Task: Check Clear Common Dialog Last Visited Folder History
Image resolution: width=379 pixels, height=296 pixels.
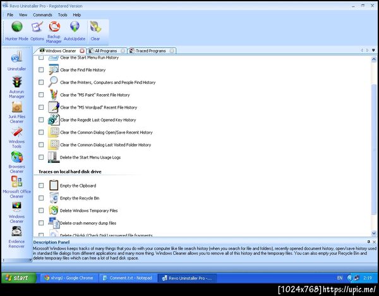Action: click(x=41, y=145)
